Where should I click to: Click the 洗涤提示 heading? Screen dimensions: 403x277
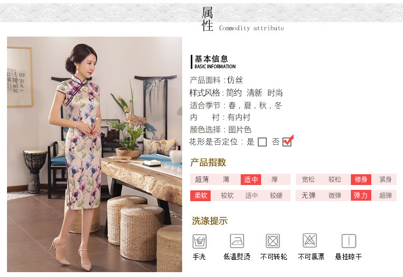[x=210, y=221]
